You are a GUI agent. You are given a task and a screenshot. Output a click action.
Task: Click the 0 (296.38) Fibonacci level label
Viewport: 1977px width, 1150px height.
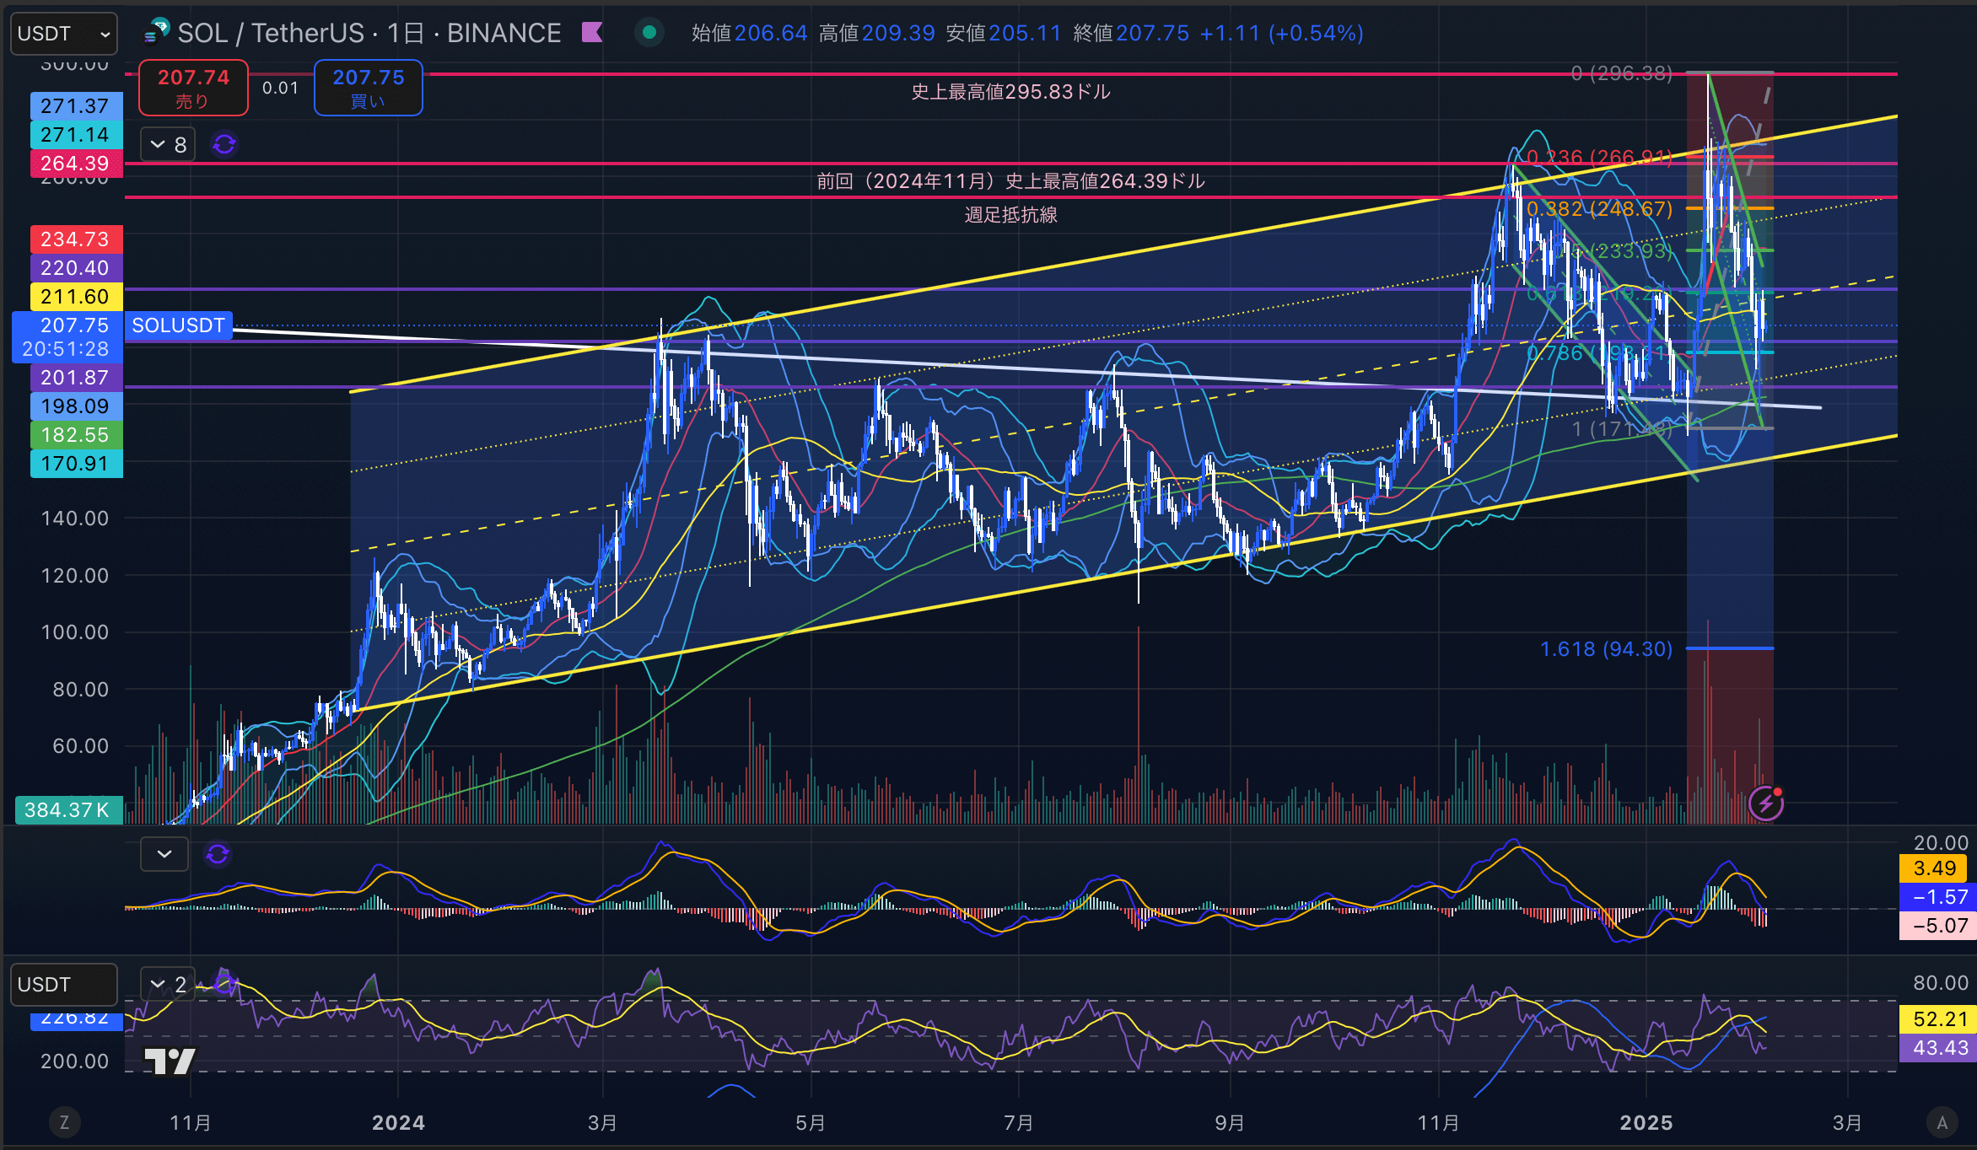pos(1621,73)
